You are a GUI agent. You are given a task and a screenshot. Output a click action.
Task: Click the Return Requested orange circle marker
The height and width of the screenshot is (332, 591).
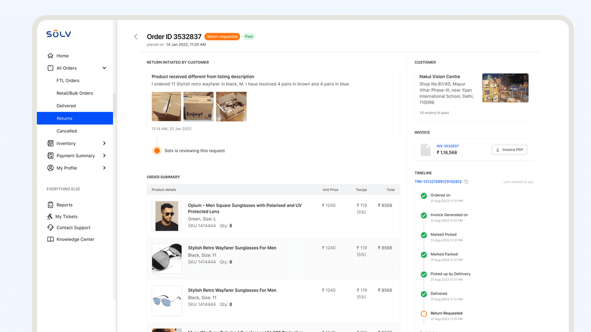(x=424, y=314)
